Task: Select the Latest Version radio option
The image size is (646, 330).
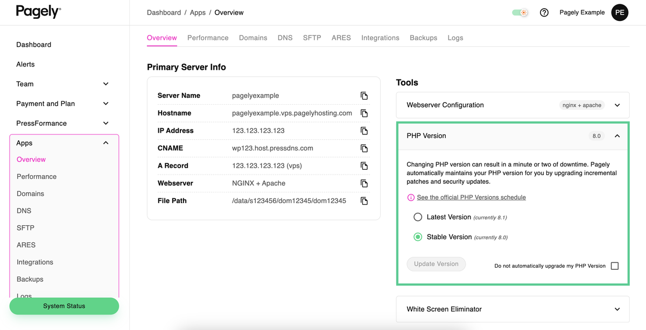Action: (418, 217)
